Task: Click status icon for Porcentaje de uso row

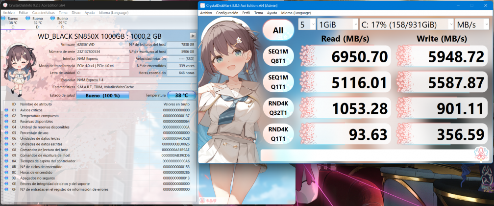Action: coord(6,133)
